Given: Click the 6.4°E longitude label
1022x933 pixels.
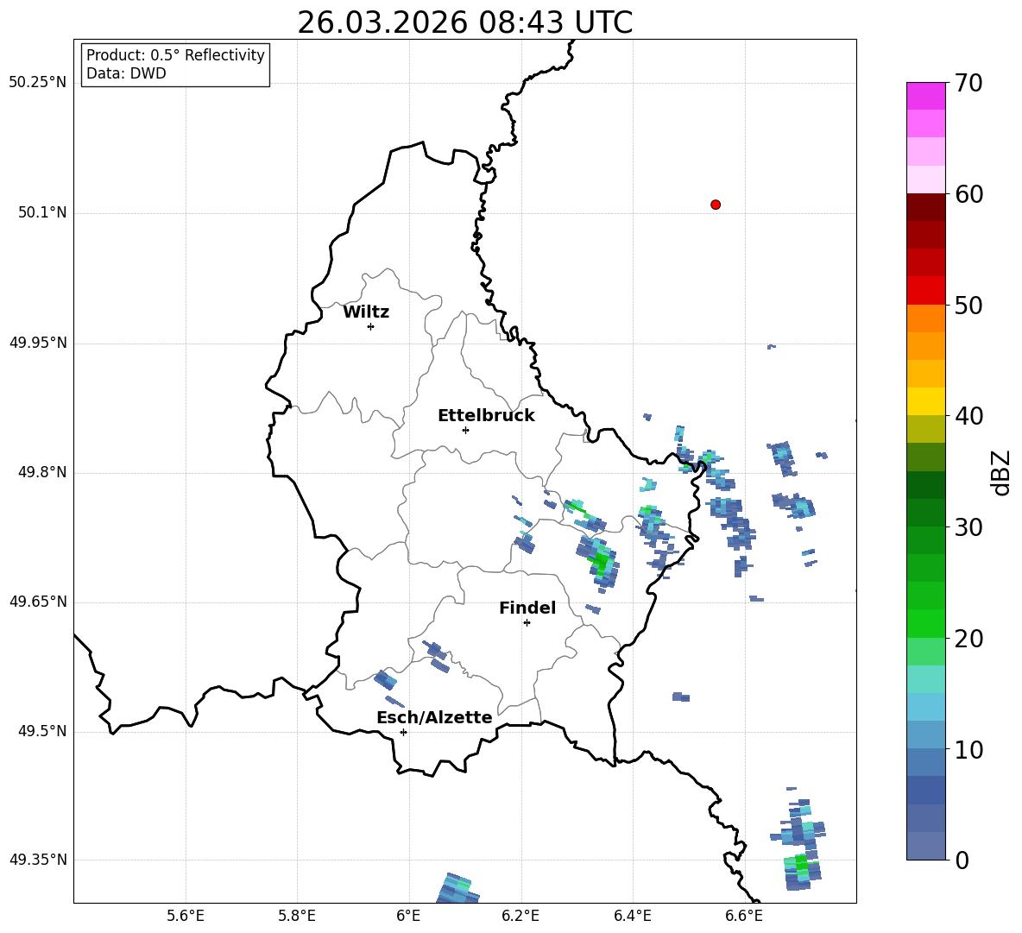Looking at the screenshot, I should [632, 916].
